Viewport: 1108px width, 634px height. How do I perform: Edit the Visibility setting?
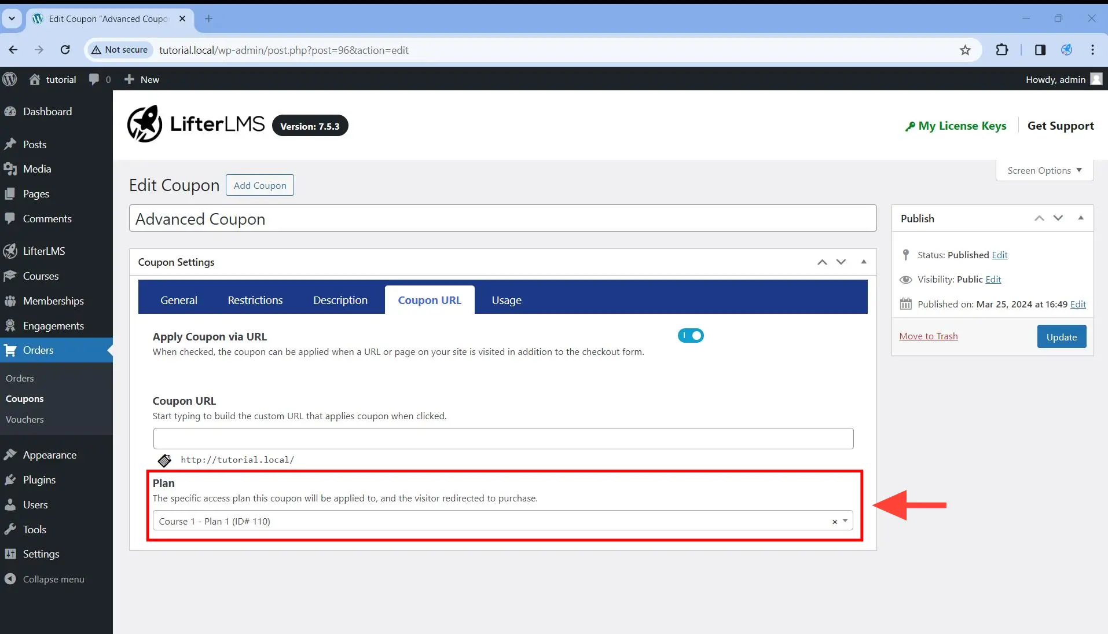click(x=993, y=280)
